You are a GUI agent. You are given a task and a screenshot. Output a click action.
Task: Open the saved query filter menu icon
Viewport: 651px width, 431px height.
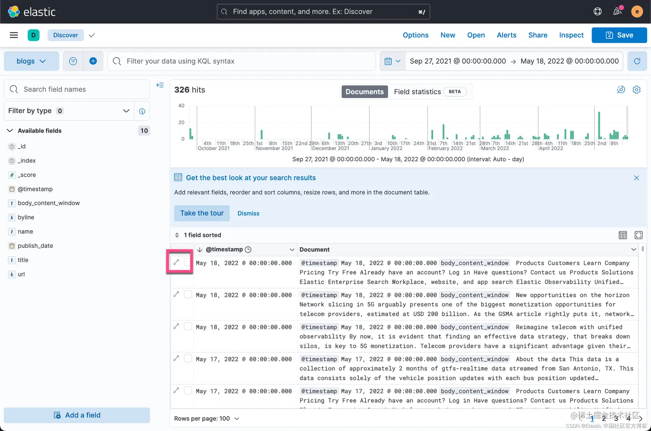[73, 61]
